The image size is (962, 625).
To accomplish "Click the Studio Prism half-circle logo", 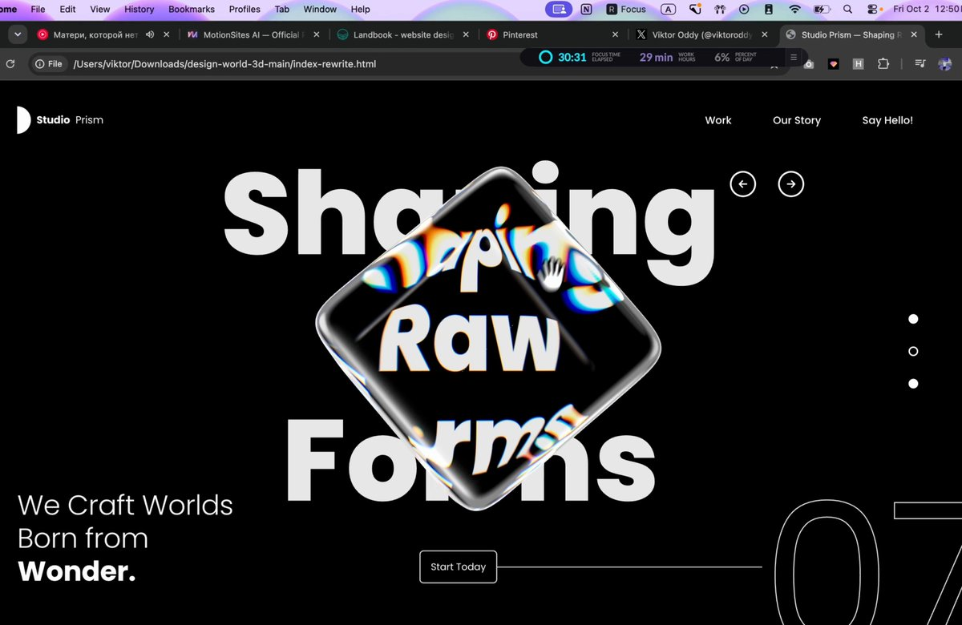I will pyautogui.click(x=23, y=120).
